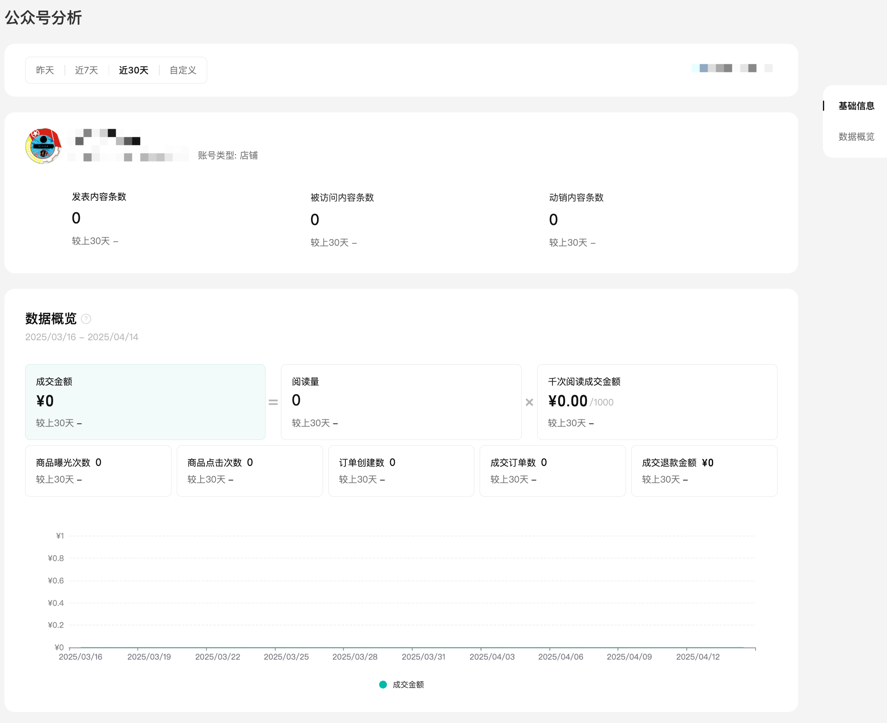Viewport: 887px width, 723px height.
Task: Toggle the 成交金额 legend color dot
Action: coord(383,685)
